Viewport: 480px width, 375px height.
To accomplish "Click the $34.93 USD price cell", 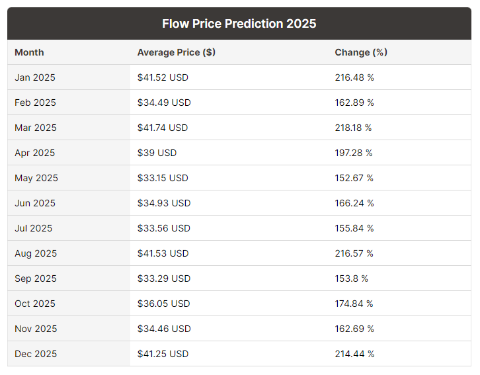I will pos(164,203).
